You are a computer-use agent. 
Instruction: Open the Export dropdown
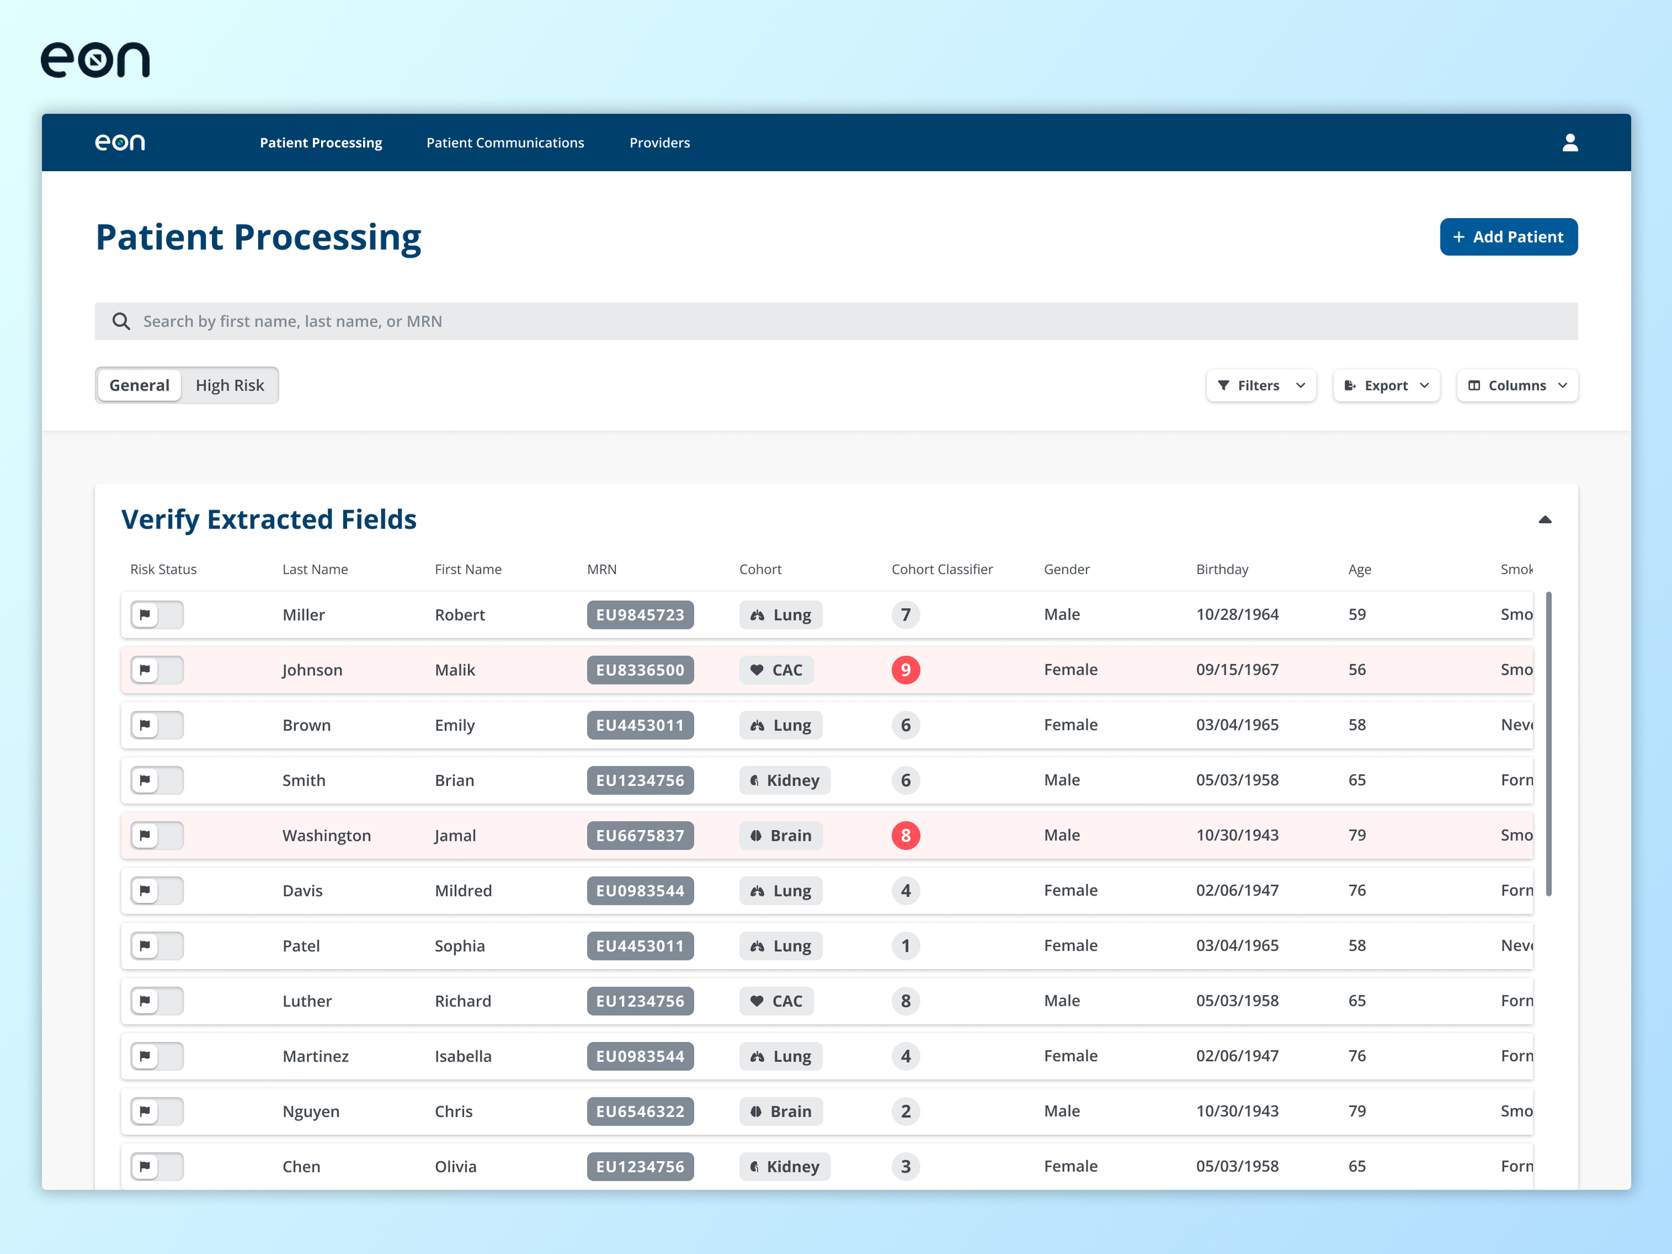[x=1386, y=385]
